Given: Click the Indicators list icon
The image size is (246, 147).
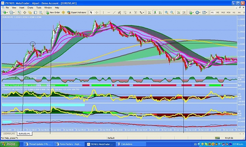Looking at the screenshot, I should (x=191, y=13).
